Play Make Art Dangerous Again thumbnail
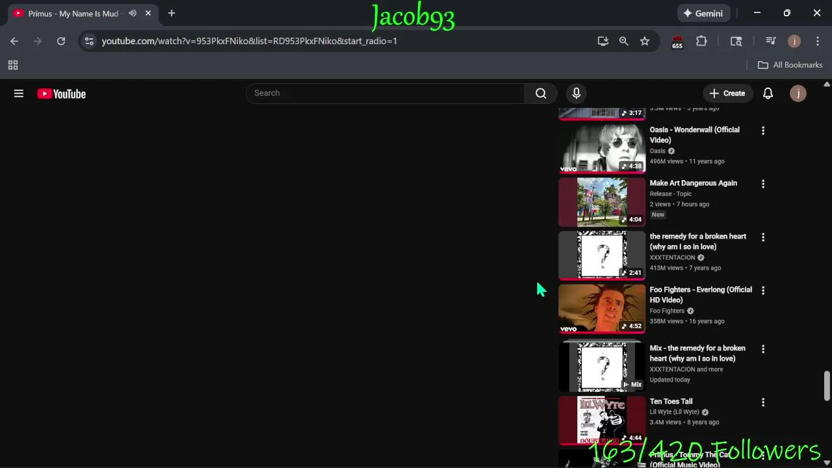Screen dimensions: 832x468 [602, 201]
